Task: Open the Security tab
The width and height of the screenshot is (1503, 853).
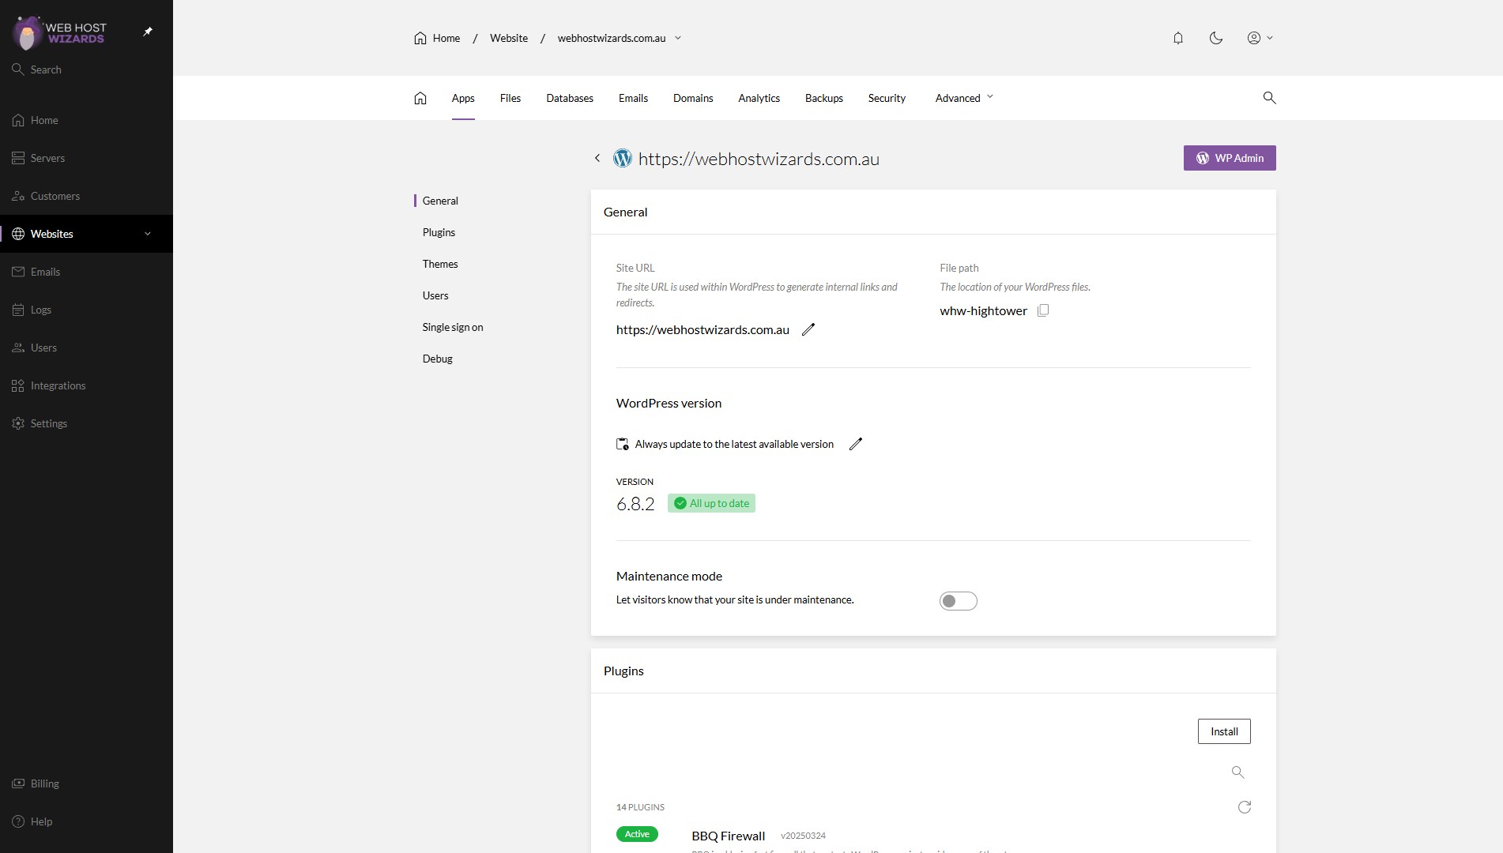Action: [x=886, y=98]
